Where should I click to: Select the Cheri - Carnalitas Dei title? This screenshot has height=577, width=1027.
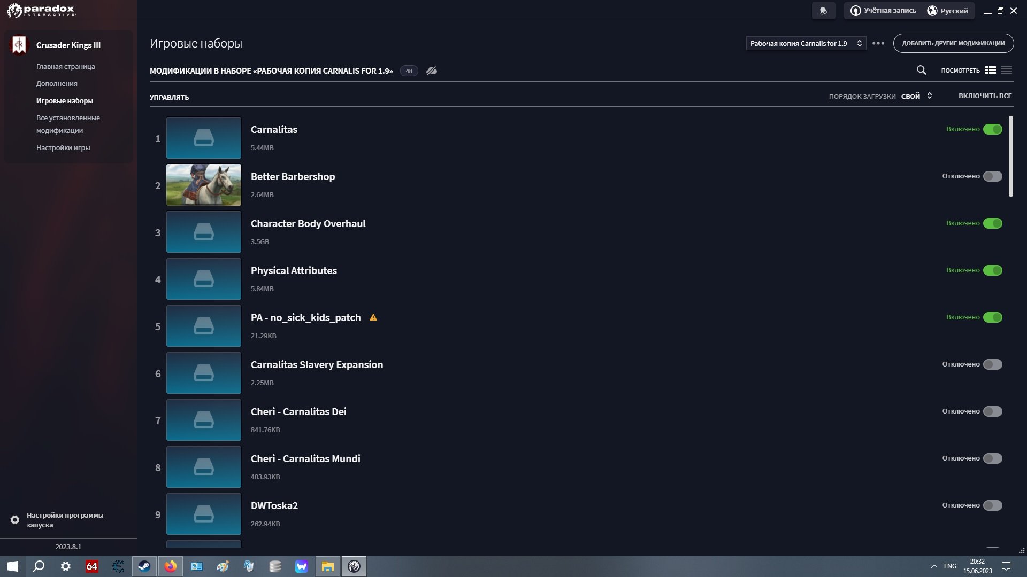pyautogui.click(x=298, y=411)
